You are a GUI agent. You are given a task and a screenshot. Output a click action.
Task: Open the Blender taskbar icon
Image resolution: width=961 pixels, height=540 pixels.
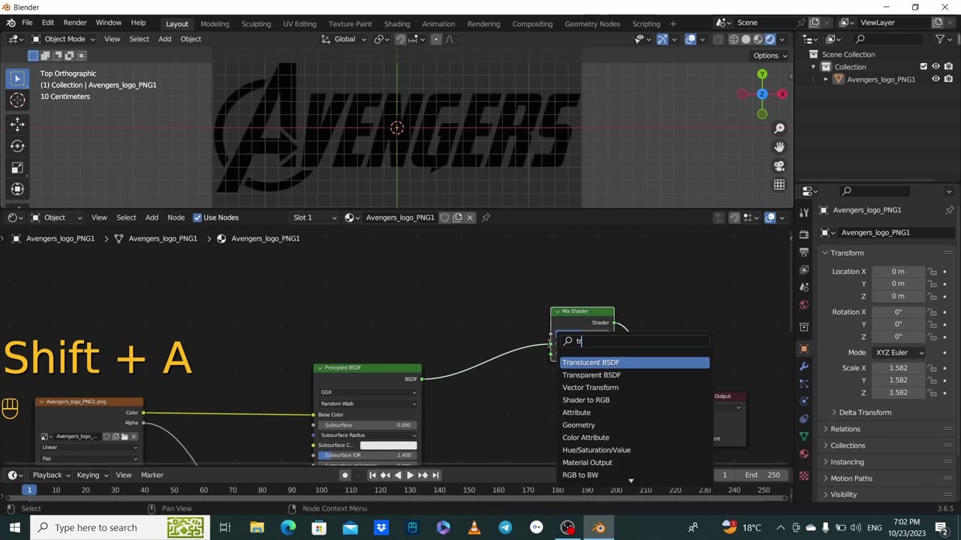tap(598, 527)
